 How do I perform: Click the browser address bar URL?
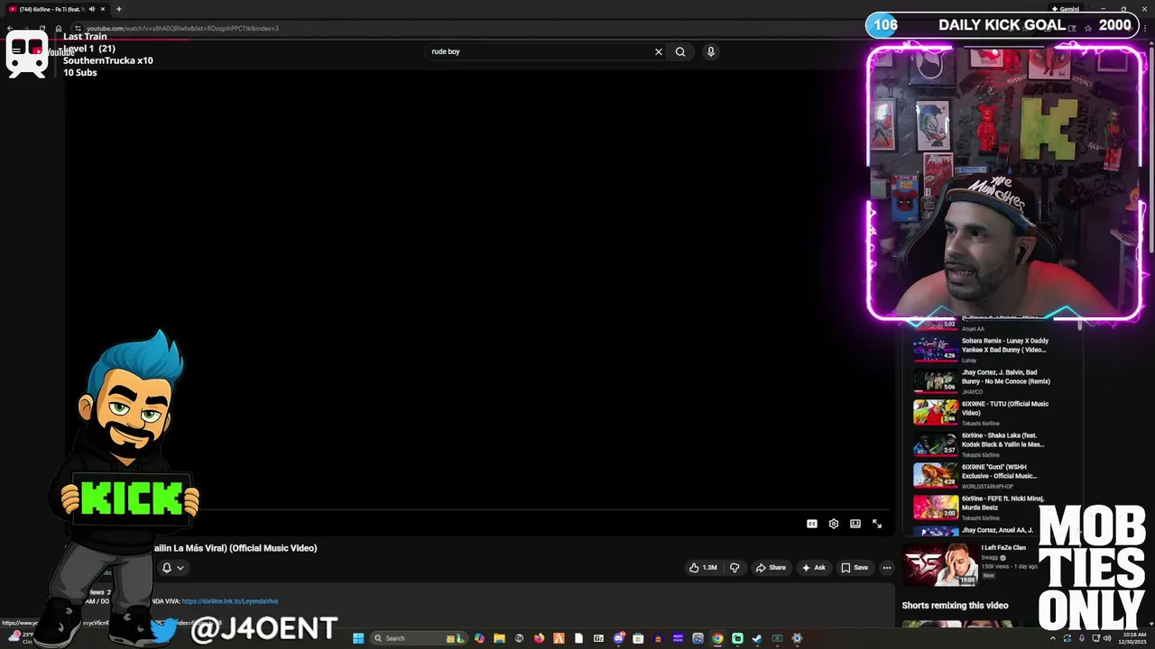182,28
